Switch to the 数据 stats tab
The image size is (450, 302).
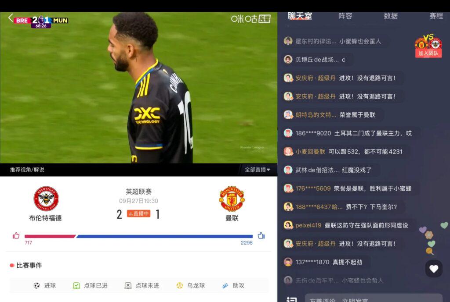coord(391,16)
